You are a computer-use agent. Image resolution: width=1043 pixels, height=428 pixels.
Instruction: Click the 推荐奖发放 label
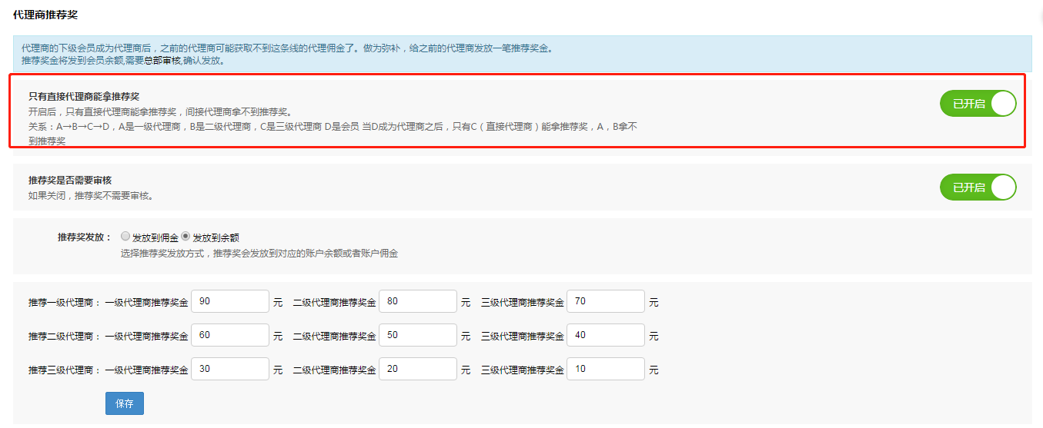pos(85,237)
